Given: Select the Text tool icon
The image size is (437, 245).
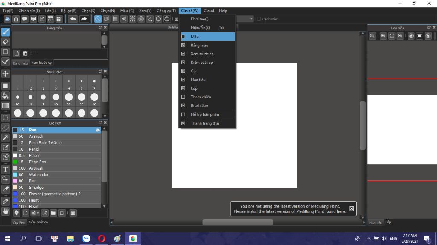Looking at the screenshot, I should click(6, 169).
